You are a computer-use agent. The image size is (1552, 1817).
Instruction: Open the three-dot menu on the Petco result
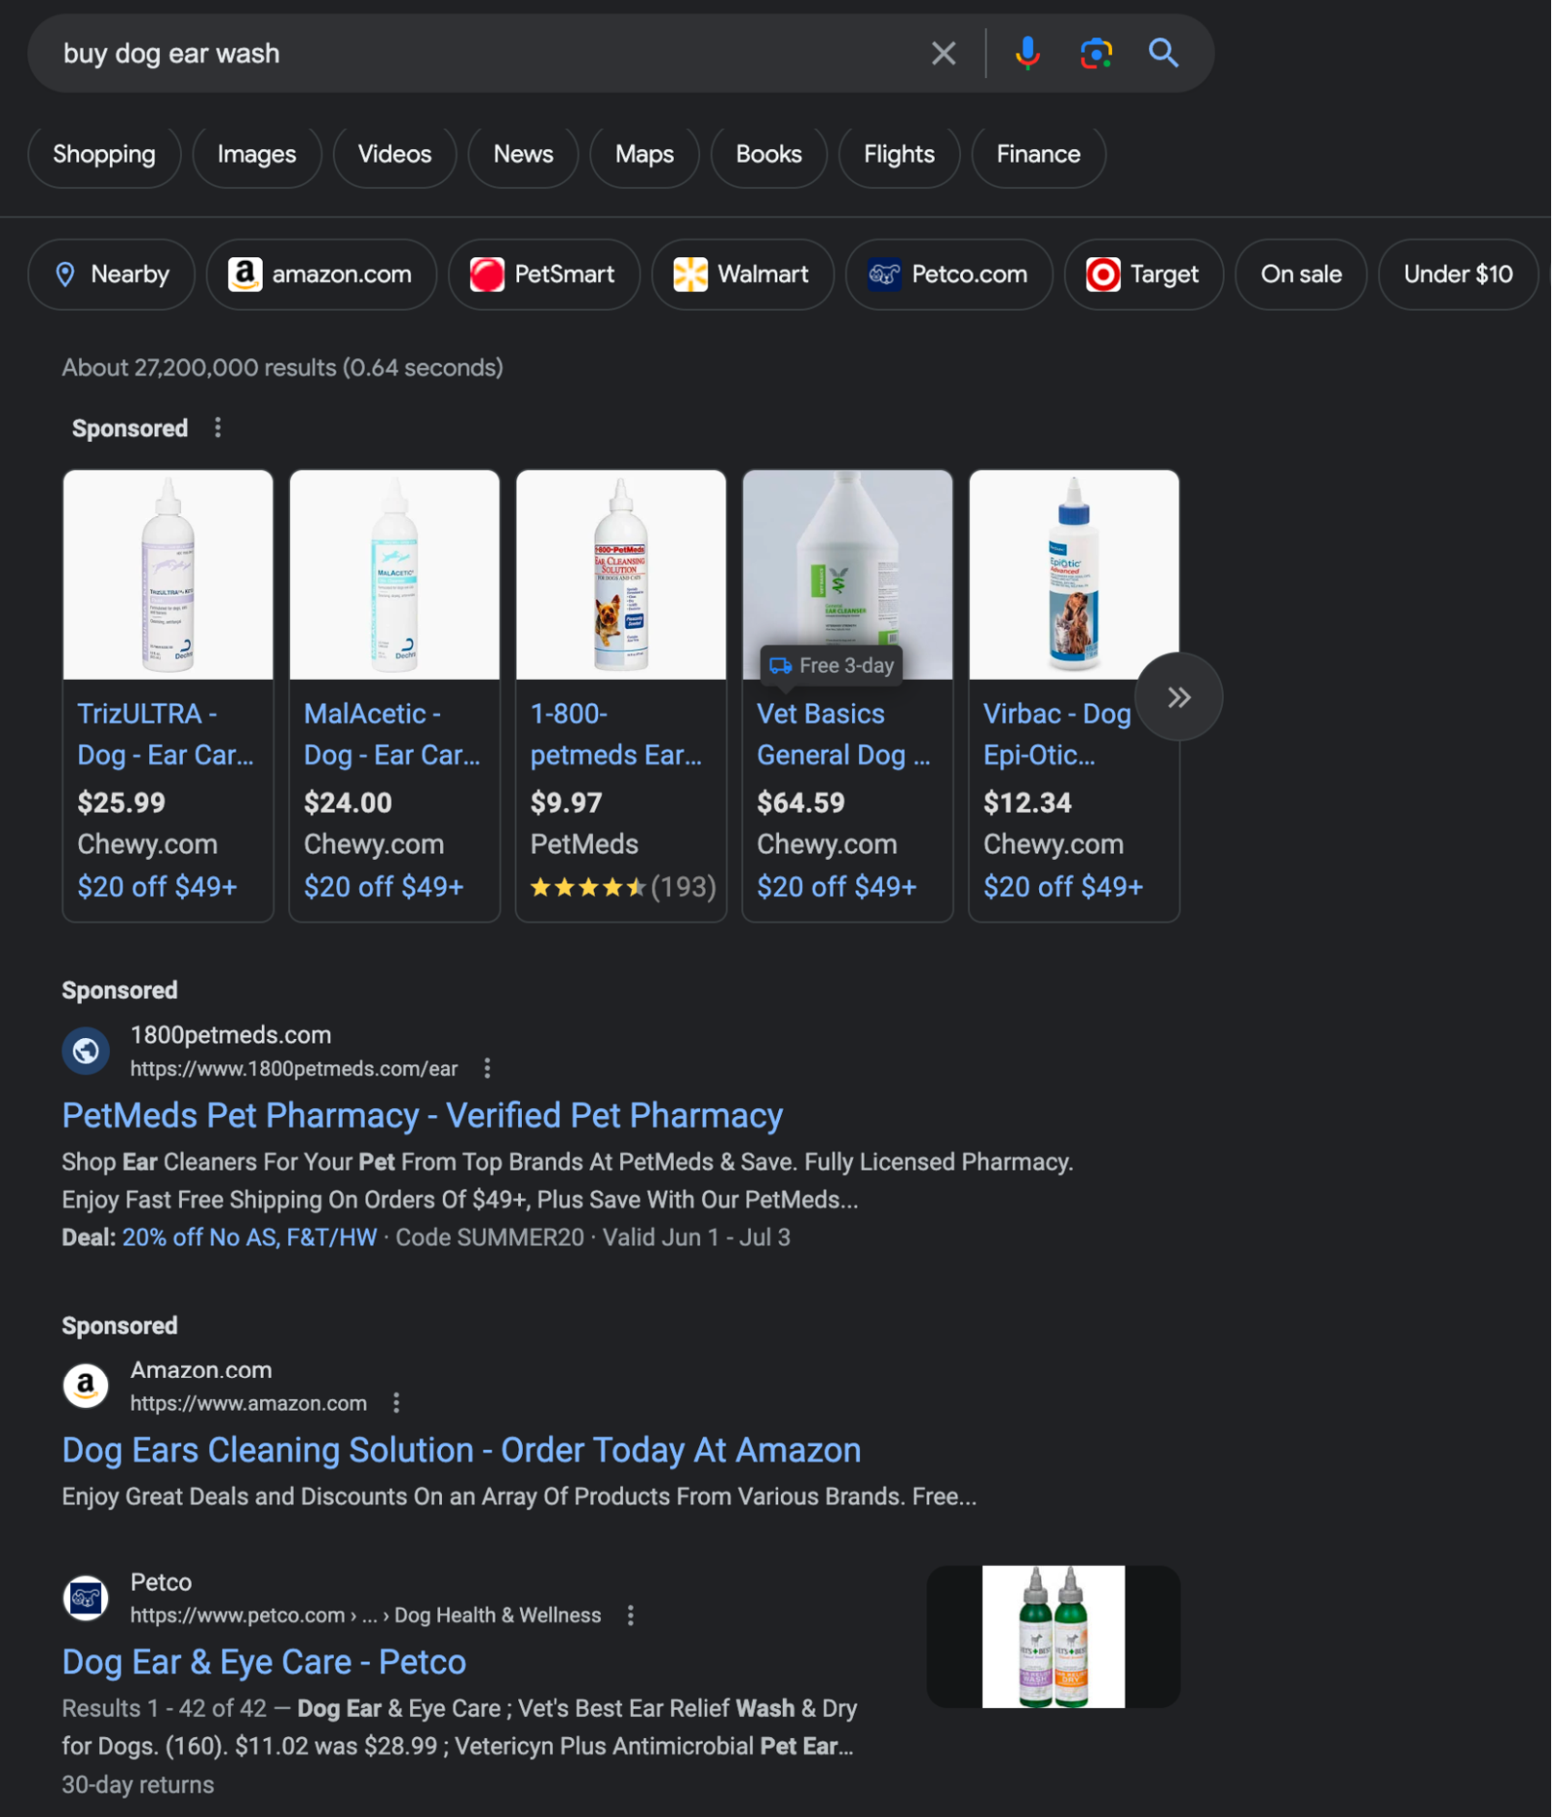point(630,1614)
